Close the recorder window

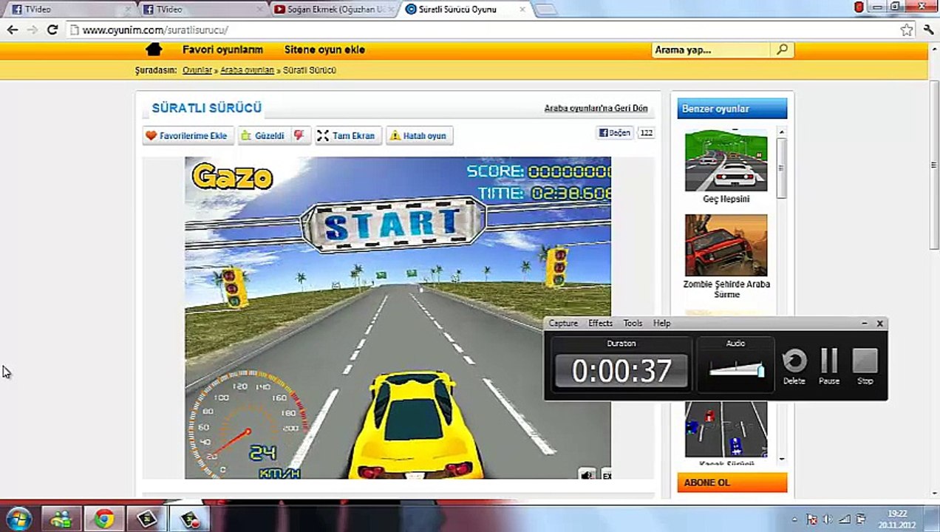coord(879,323)
